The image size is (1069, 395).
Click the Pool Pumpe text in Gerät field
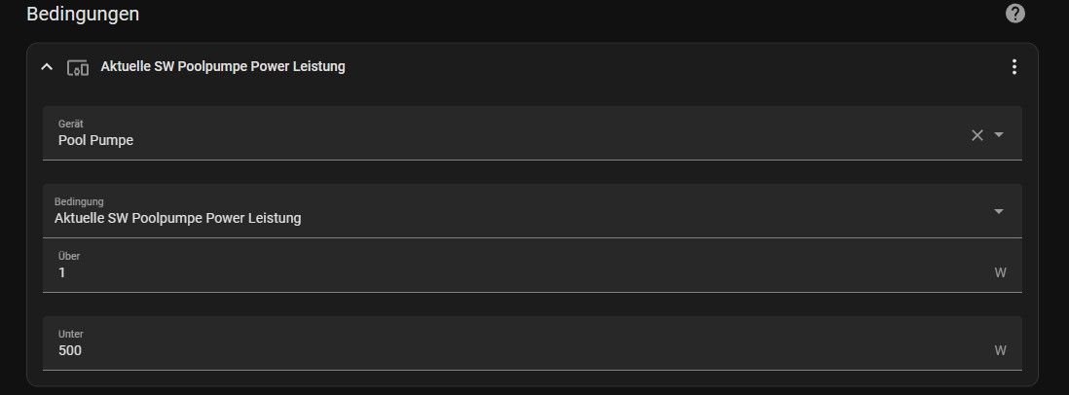click(x=95, y=140)
